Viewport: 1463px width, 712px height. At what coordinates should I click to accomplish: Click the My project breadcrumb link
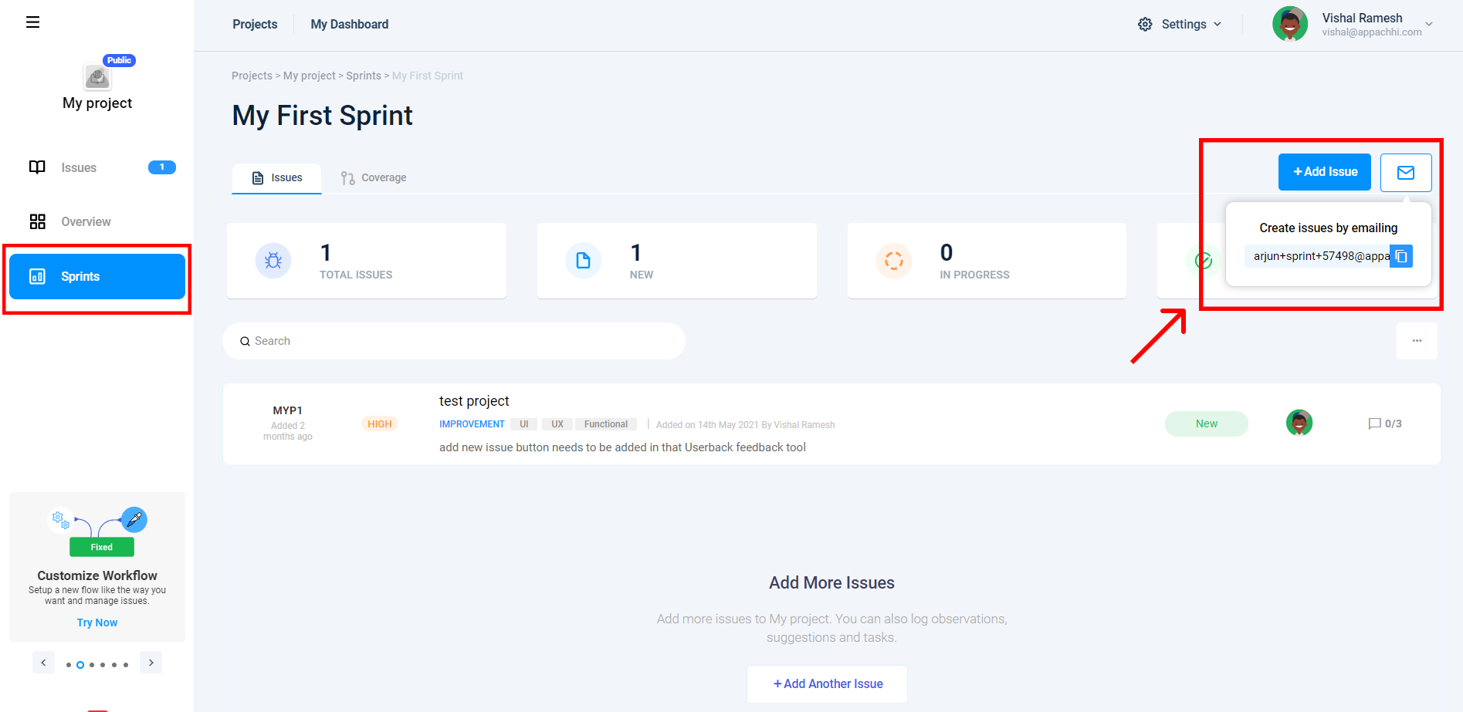click(310, 76)
